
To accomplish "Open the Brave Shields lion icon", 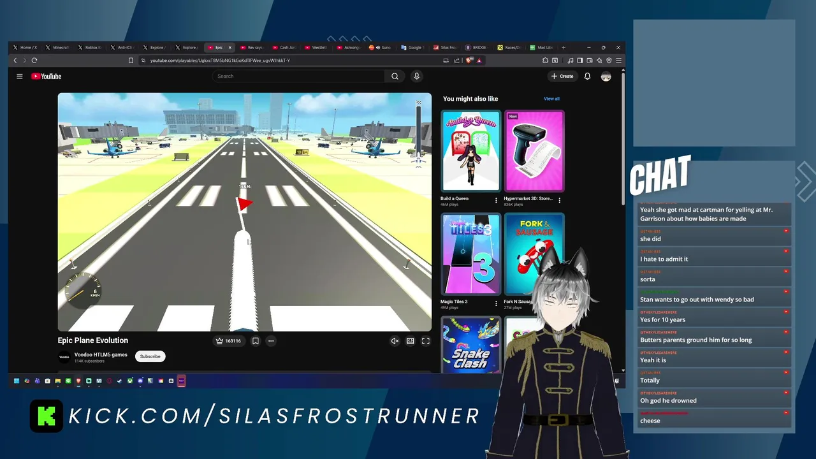I will tap(469, 61).
